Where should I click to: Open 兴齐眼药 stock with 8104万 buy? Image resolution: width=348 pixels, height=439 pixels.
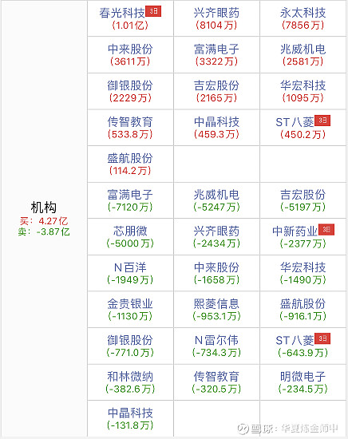click(216, 13)
